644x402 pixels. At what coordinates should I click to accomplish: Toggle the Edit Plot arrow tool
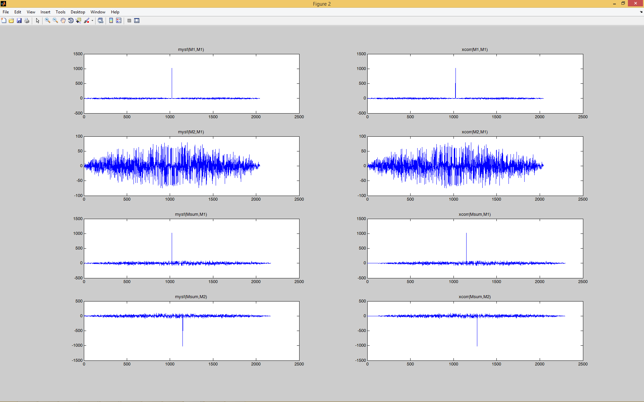(x=38, y=21)
